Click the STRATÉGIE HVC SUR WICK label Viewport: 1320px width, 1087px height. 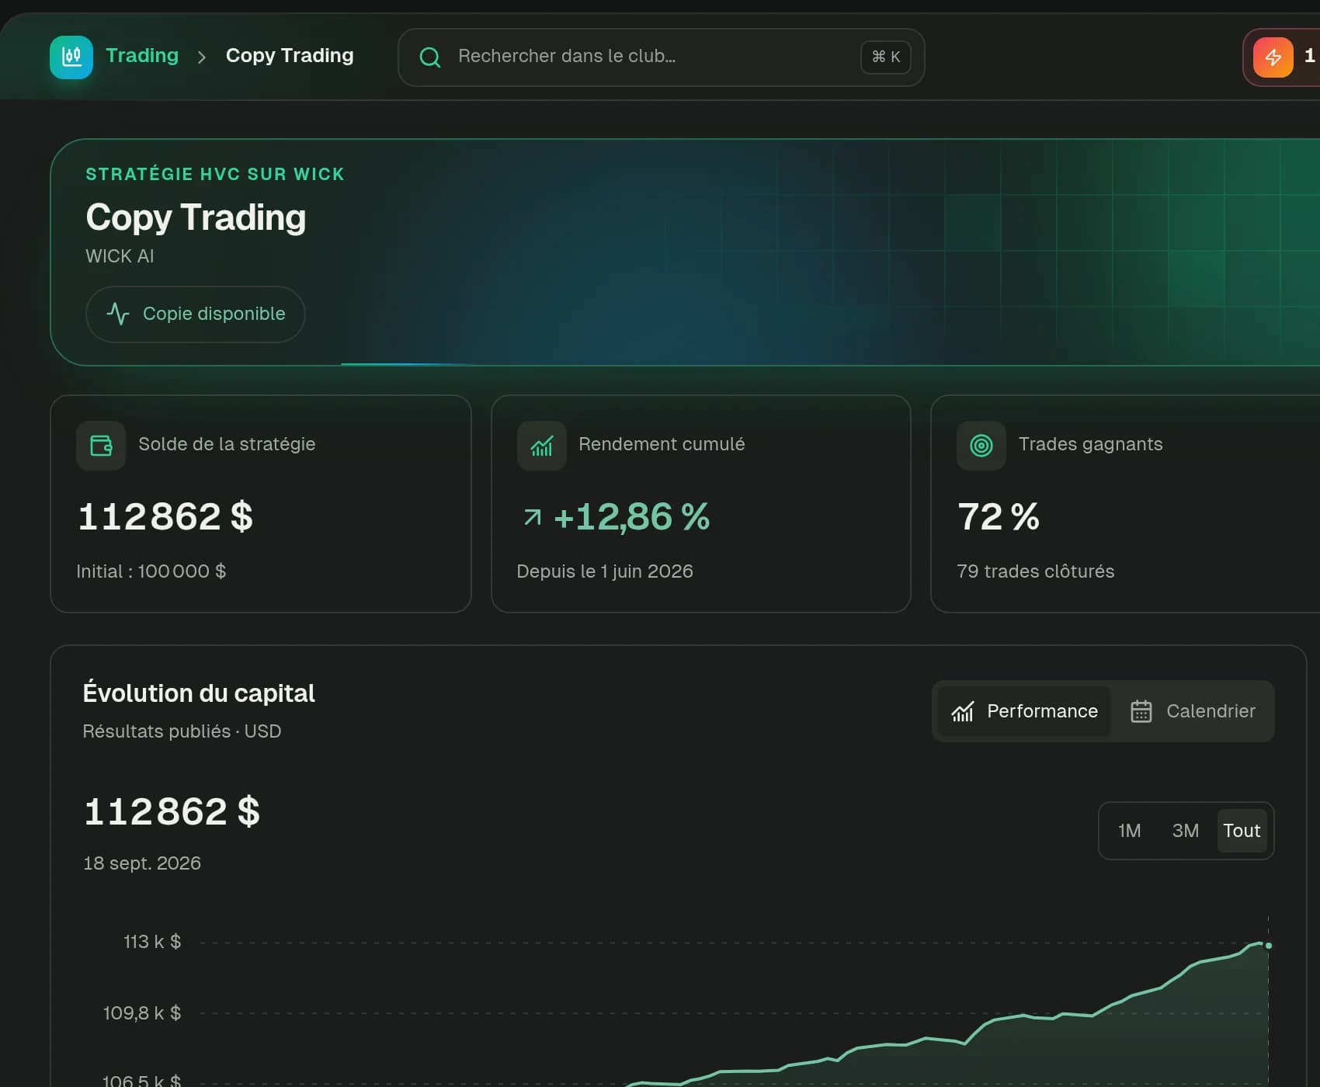point(215,174)
